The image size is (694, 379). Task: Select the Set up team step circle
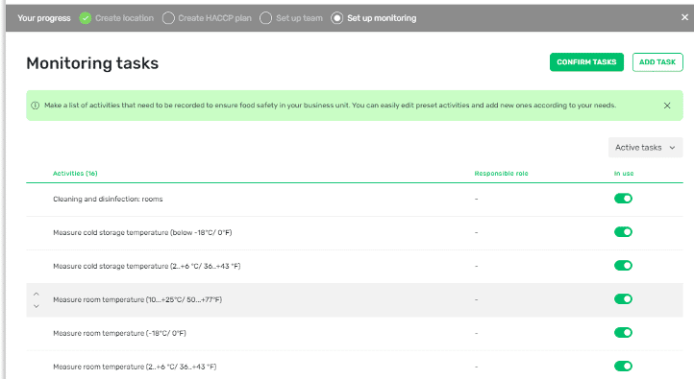coord(265,18)
